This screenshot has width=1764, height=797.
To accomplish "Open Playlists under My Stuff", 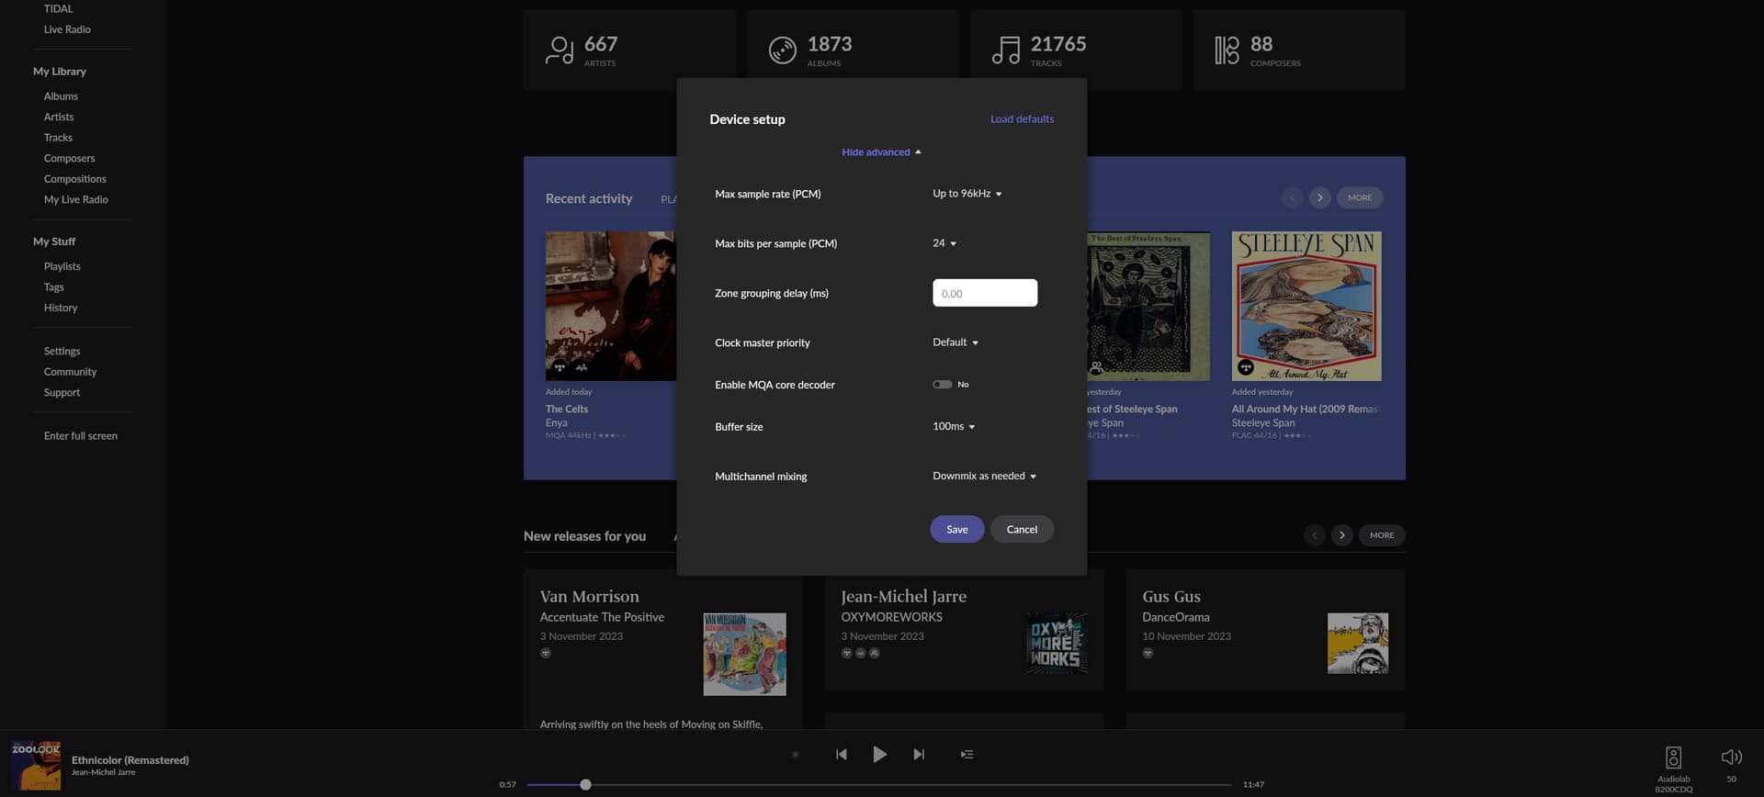I will pos(62,266).
